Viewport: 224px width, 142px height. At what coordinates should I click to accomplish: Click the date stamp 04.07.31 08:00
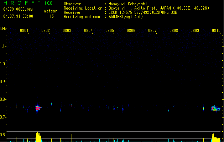click(x=18, y=16)
